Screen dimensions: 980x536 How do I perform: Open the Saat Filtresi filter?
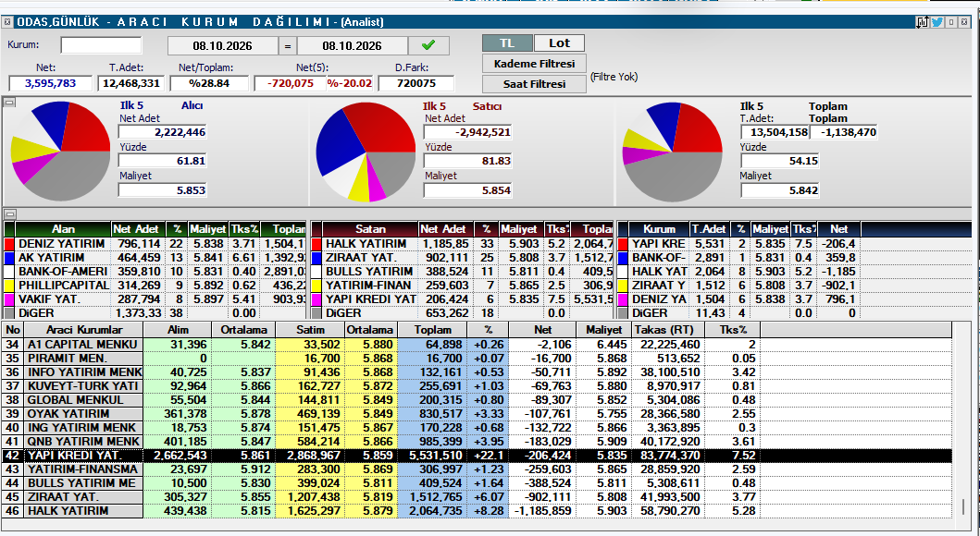click(534, 83)
